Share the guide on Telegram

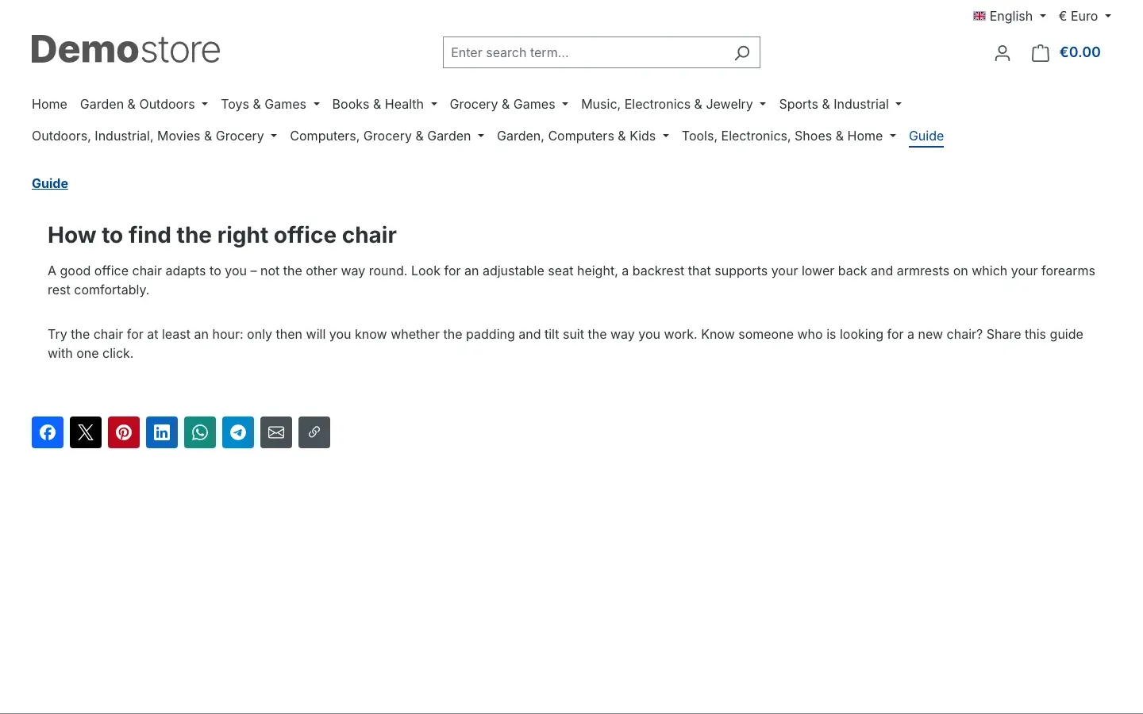click(238, 432)
